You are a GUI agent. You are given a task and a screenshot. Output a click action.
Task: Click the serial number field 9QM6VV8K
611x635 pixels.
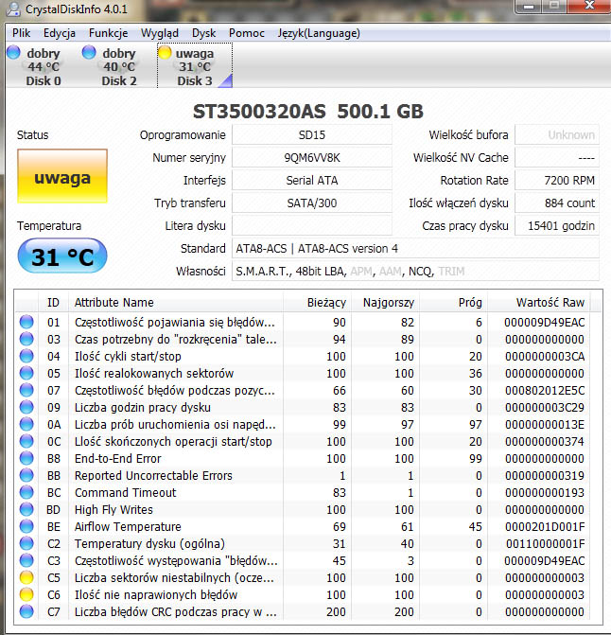(311, 157)
